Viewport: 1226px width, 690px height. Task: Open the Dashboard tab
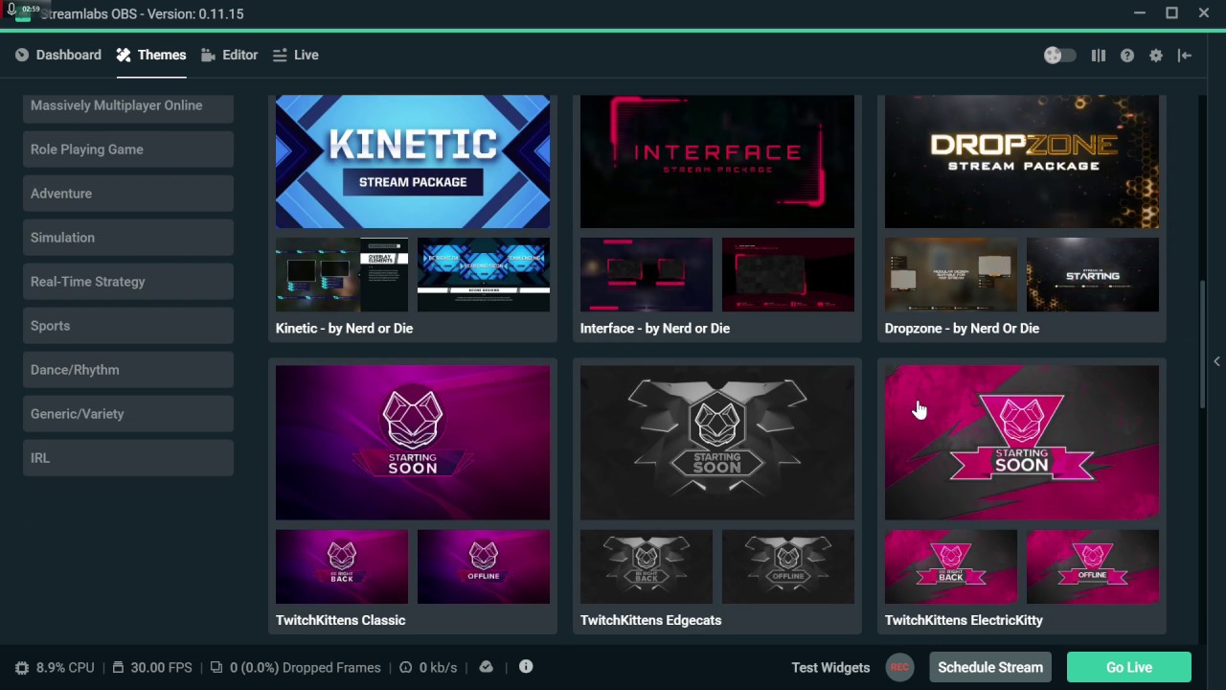point(58,55)
